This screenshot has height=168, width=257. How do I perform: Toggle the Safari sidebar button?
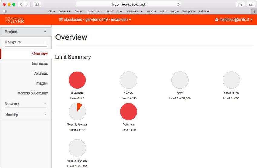[x=37, y=5]
